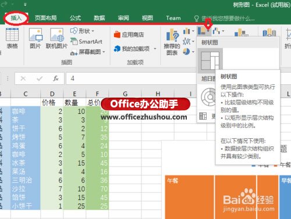Click the 鸡蛋 cell
The image size is (291, 219).
click(x=26, y=146)
